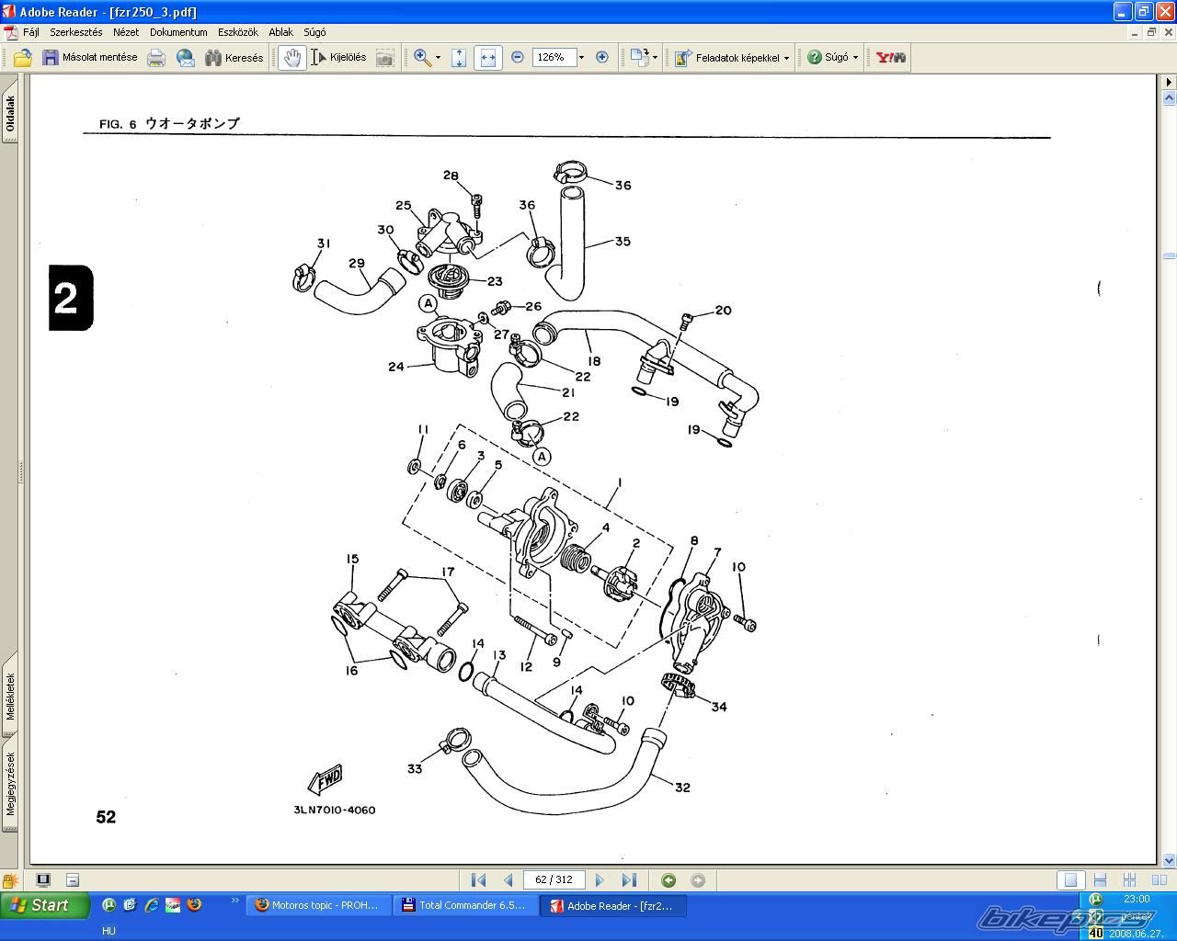Select the Zoom In magnifier tool
Image resolution: width=1177 pixels, height=941 pixels.
click(422, 57)
